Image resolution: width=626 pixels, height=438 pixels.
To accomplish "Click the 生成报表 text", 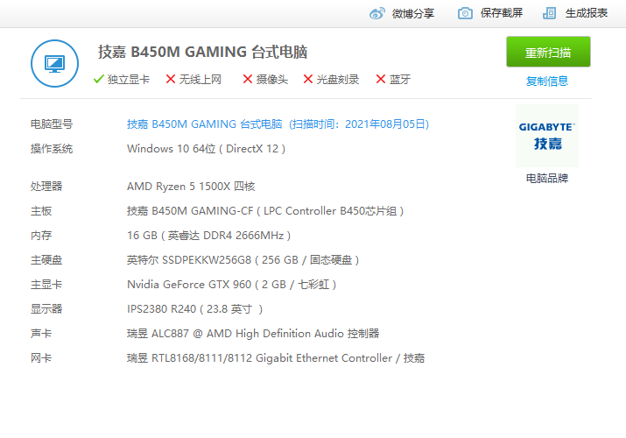I will (587, 13).
